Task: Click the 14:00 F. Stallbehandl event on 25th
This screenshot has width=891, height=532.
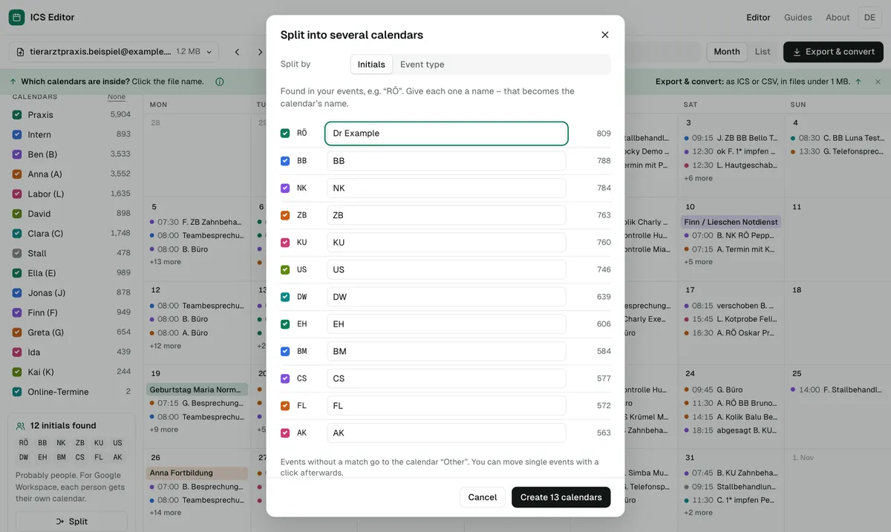Action: pos(838,390)
